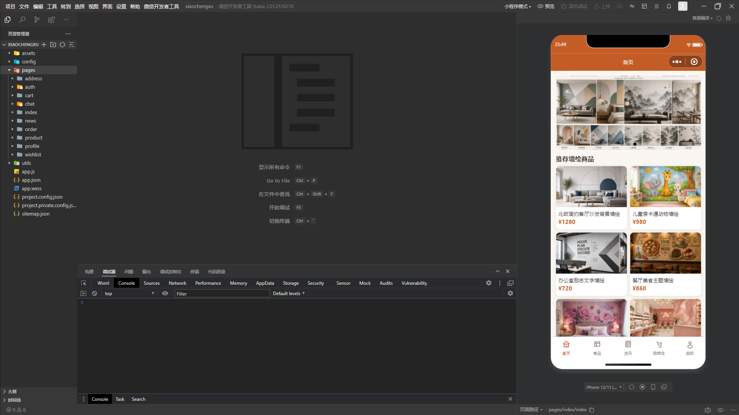Image resolution: width=739 pixels, height=415 pixels.
Task: Open the 工具 menu
Action: pos(52,7)
